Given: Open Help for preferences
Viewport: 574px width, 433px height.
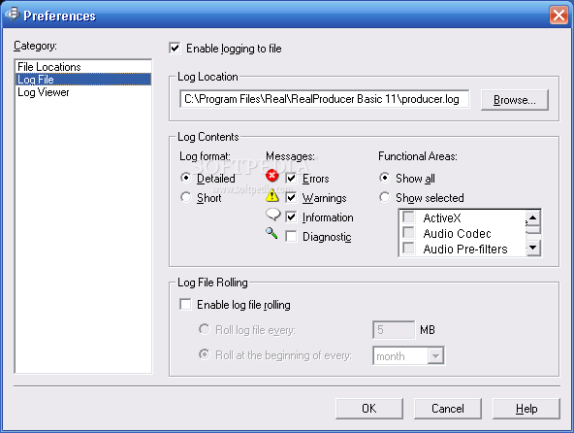Looking at the screenshot, I should pos(526,409).
